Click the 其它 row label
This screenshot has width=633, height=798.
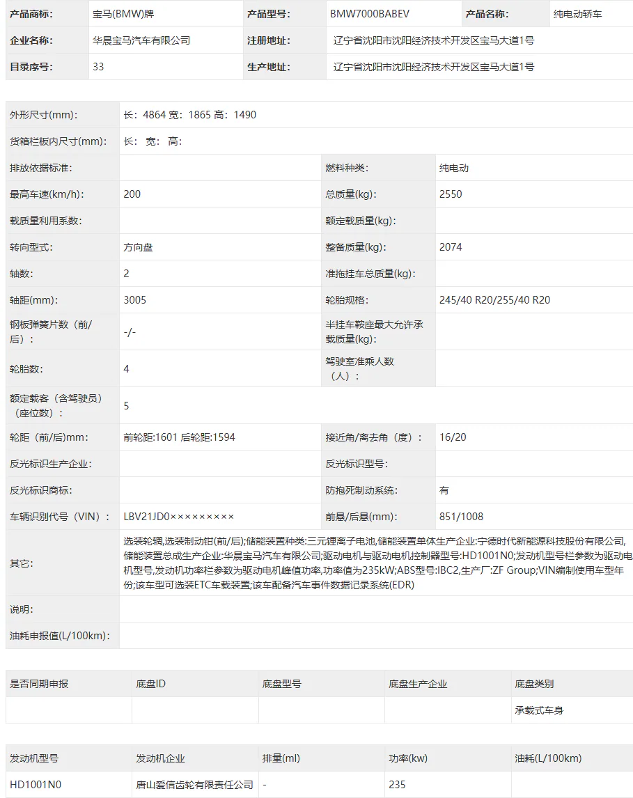click(x=22, y=563)
